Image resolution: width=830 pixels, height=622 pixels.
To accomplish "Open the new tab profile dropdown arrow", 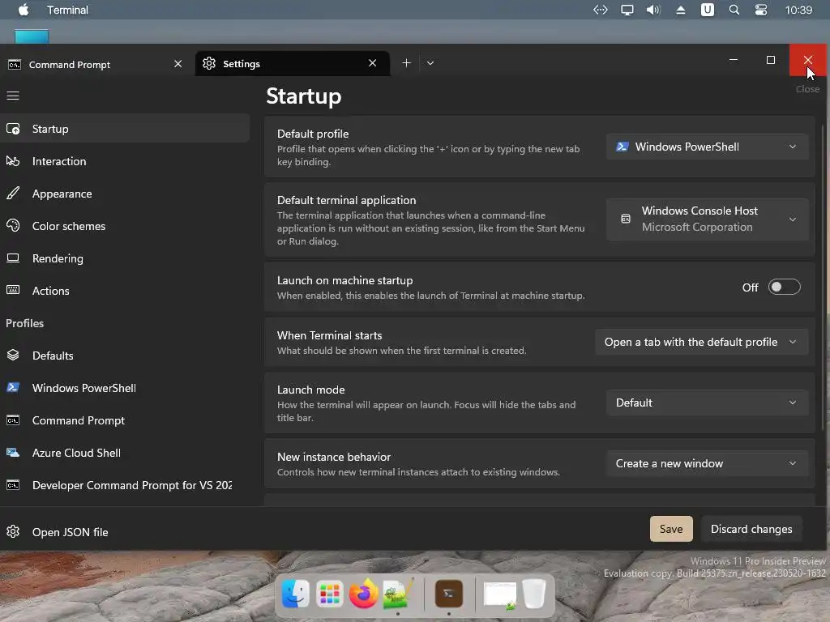I will [x=430, y=63].
